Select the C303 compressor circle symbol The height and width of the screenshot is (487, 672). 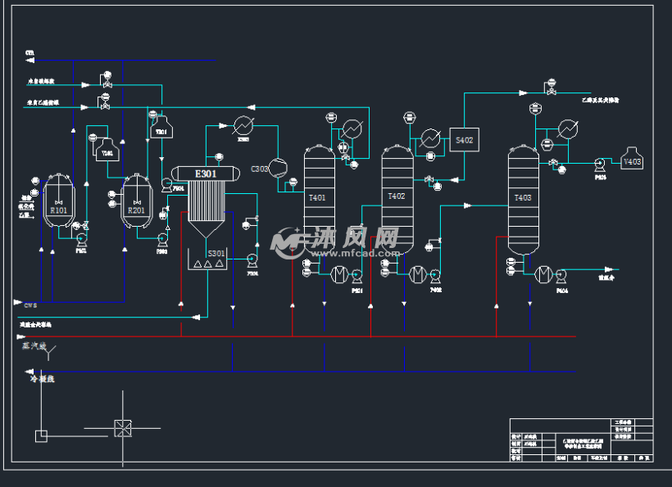click(278, 167)
